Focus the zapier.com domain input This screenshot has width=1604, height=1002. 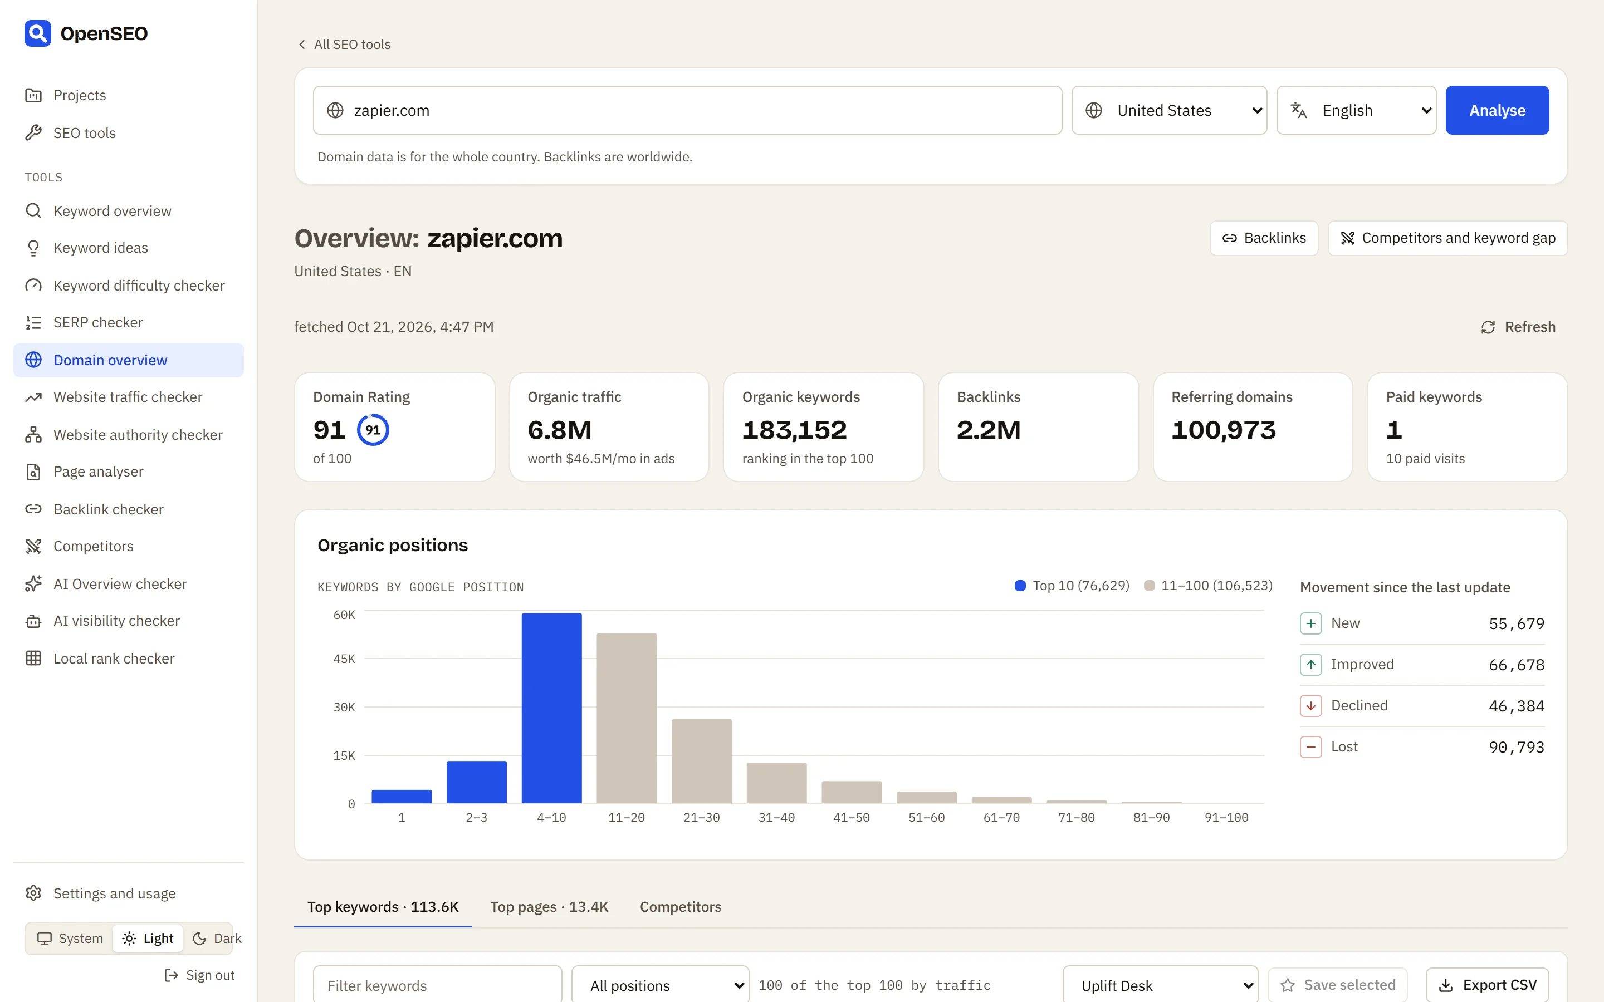[x=687, y=110]
